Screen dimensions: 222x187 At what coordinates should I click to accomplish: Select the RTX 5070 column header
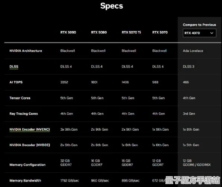[x=160, y=32]
